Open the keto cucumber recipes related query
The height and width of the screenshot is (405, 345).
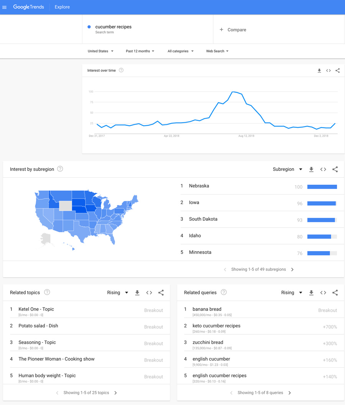[217, 326]
